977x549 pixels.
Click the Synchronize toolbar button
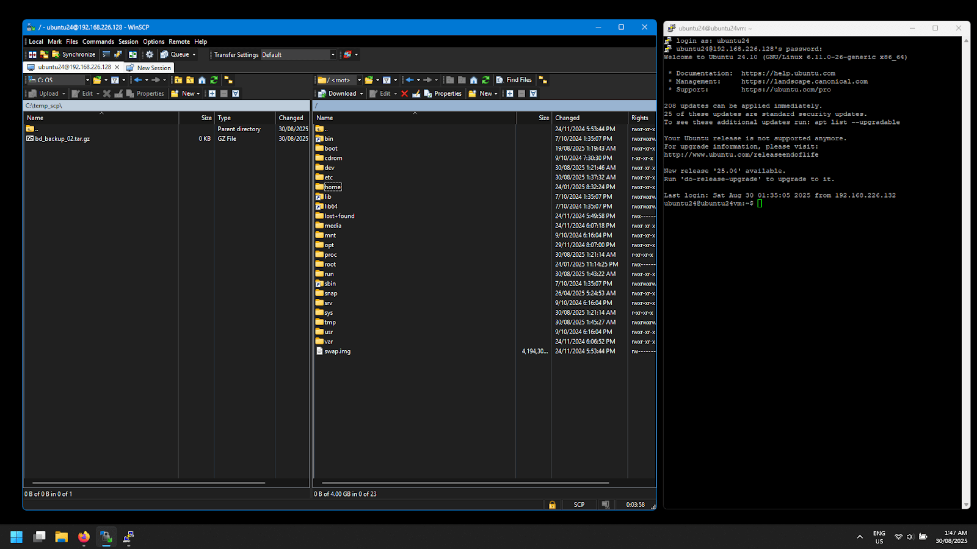coord(73,54)
